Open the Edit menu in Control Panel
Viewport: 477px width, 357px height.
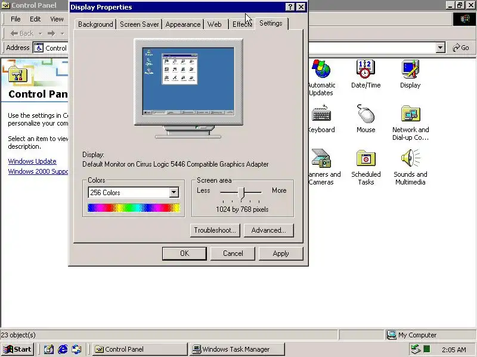point(35,19)
